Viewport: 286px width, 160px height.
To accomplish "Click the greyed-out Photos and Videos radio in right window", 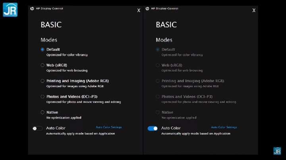I will (x=158, y=96).
